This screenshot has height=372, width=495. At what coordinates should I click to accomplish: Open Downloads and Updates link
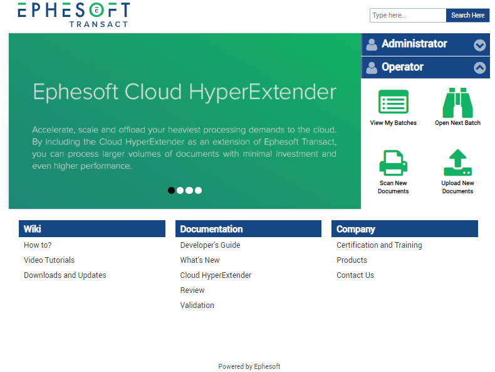point(65,275)
